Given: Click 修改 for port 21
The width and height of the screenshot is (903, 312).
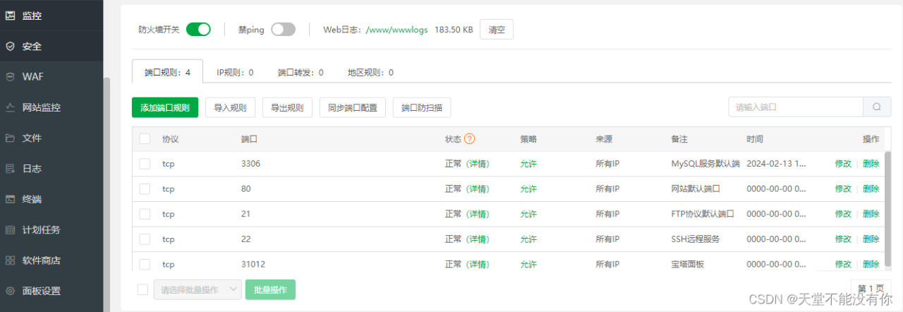Looking at the screenshot, I should point(843,214).
